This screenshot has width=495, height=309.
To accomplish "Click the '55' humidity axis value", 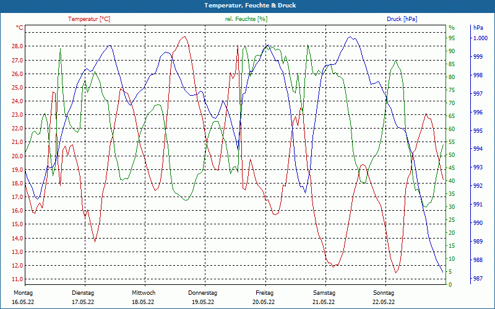I will point(452,142).
